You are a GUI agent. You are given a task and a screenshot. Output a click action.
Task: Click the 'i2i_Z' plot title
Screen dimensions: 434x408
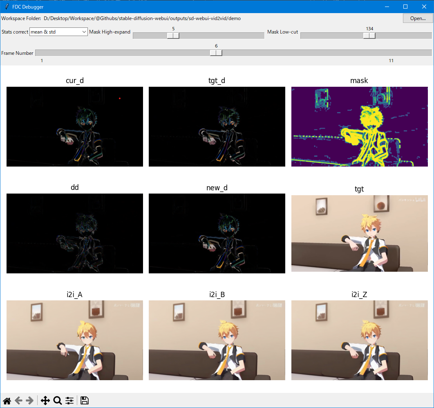[359, 294]
